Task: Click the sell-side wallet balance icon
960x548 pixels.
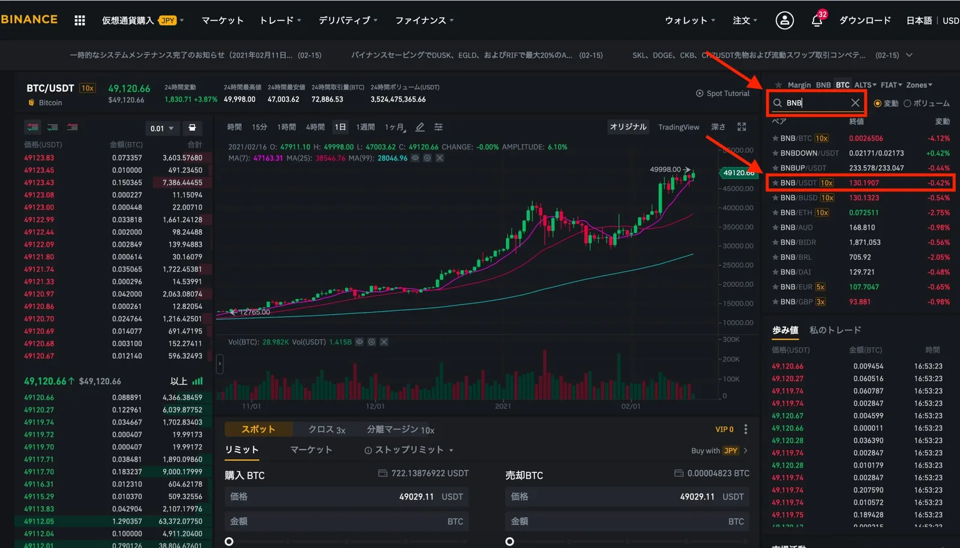Action: 679,474
